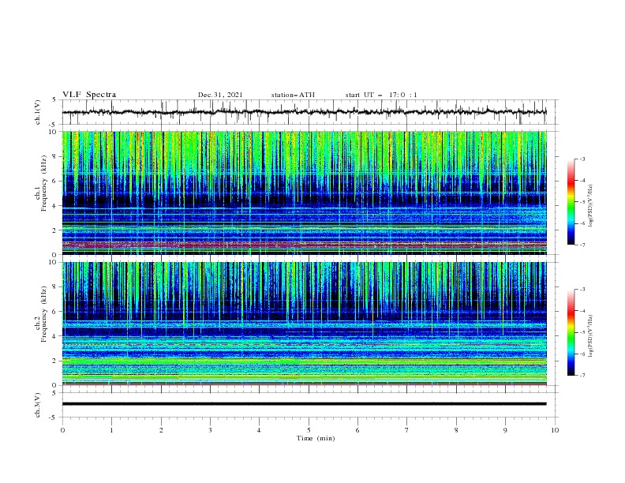Click the '0' tick on the Time axis
The image size is (625, 483).
(x=62, y=430)
